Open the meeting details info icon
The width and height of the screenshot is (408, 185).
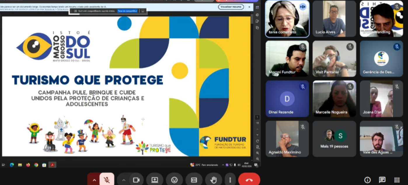click(367, 180)
